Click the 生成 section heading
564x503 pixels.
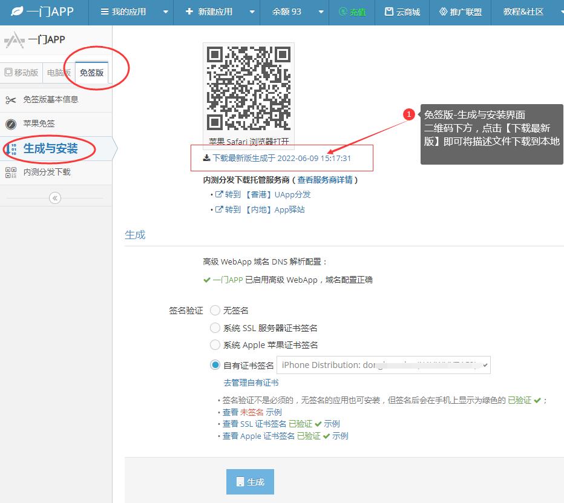(135, 235)
